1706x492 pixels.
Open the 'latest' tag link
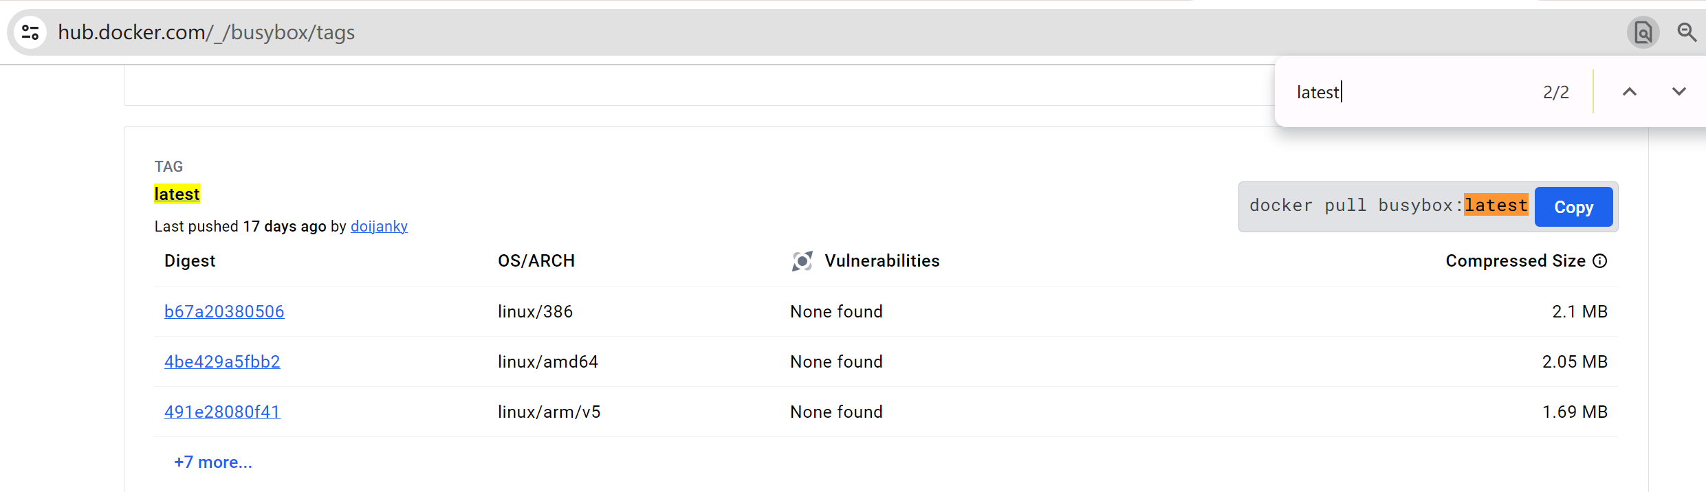(177, 194)
